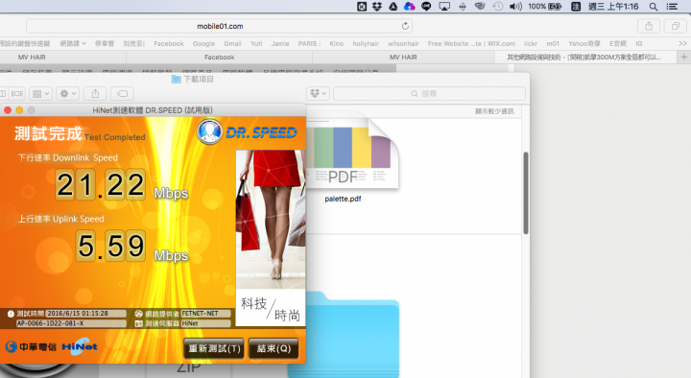
Task: Click the FETNET-NET provider field
Action: pos(205,314)
